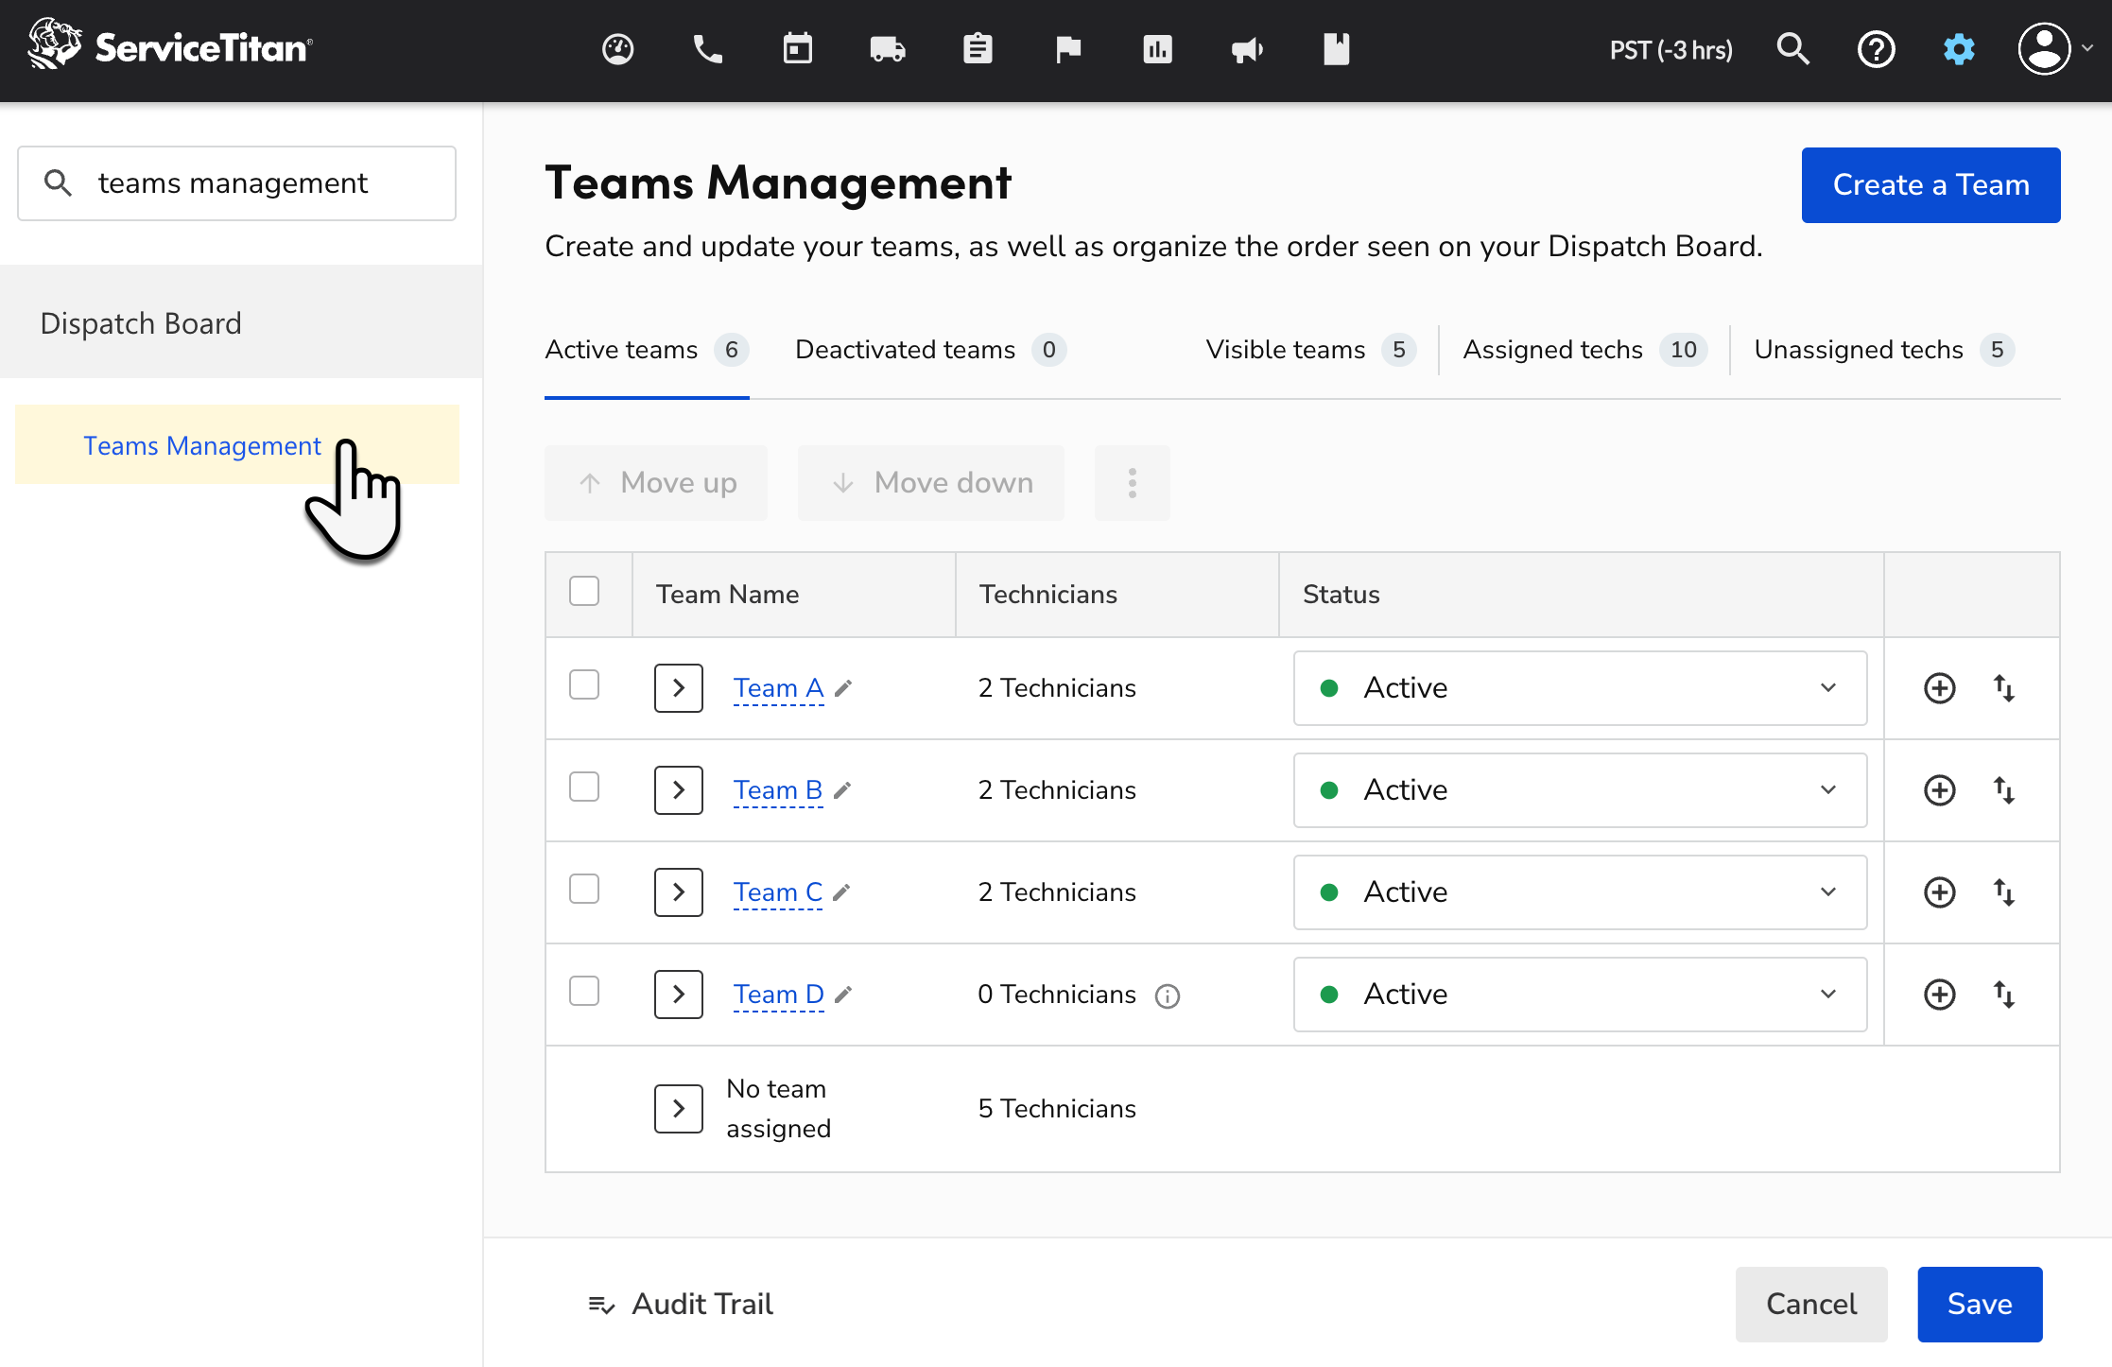Tick the checkbox for Team D

point(584,991)
